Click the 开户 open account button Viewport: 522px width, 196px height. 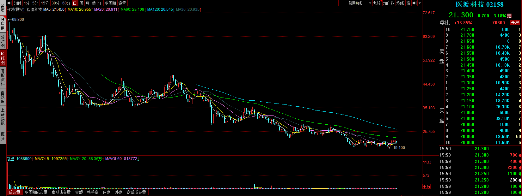[x=515, y=23]
